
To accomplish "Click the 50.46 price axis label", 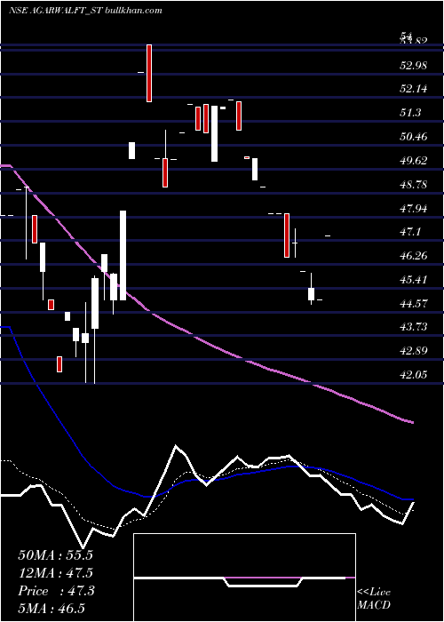I will click(x=414, y=137).
